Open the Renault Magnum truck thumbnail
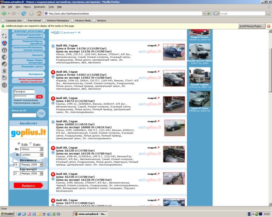 [200, 75]
